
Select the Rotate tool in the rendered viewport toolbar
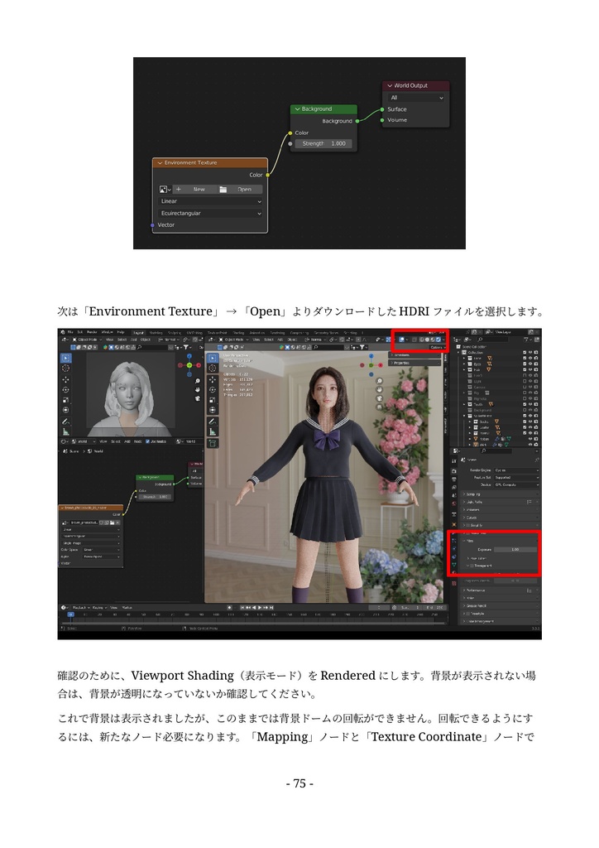tap(213, 389)
